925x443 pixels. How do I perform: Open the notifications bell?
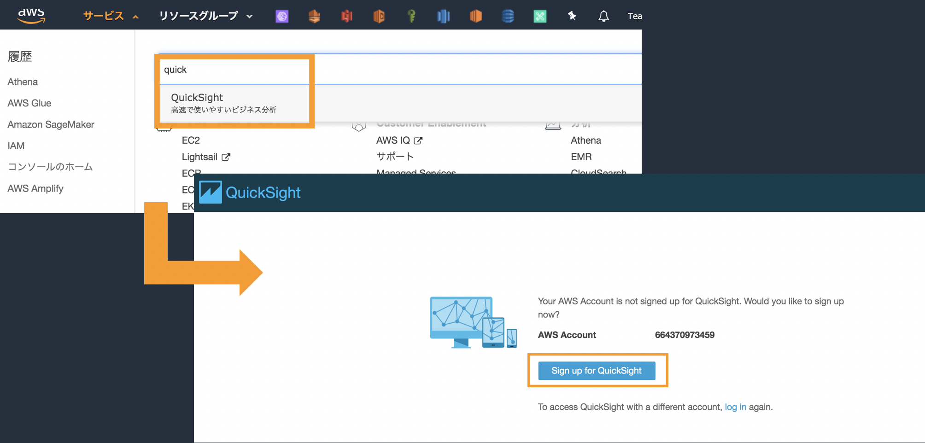[603, 16]
